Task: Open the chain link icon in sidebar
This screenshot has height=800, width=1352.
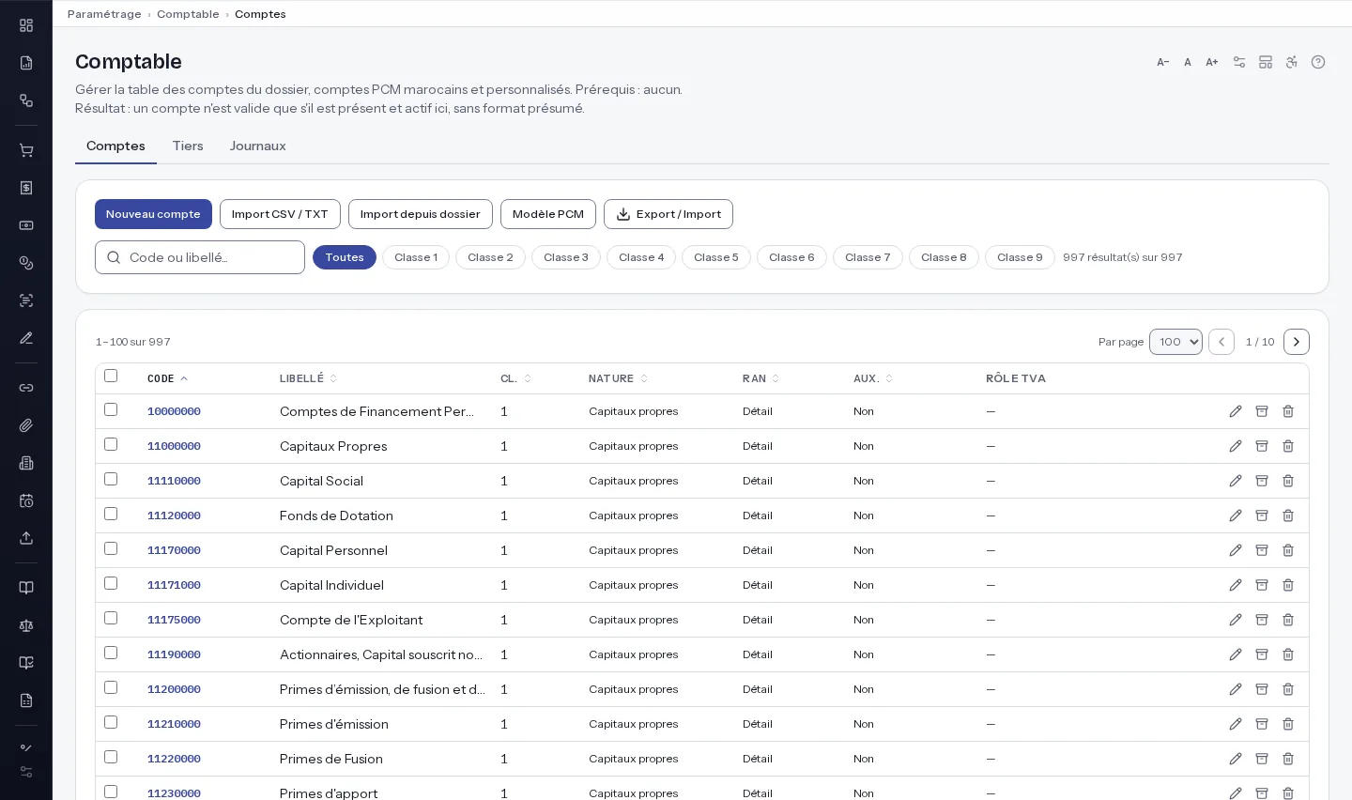Action: point(26,388)
